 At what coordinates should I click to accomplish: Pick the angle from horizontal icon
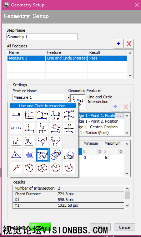click(x=16, y=141)
